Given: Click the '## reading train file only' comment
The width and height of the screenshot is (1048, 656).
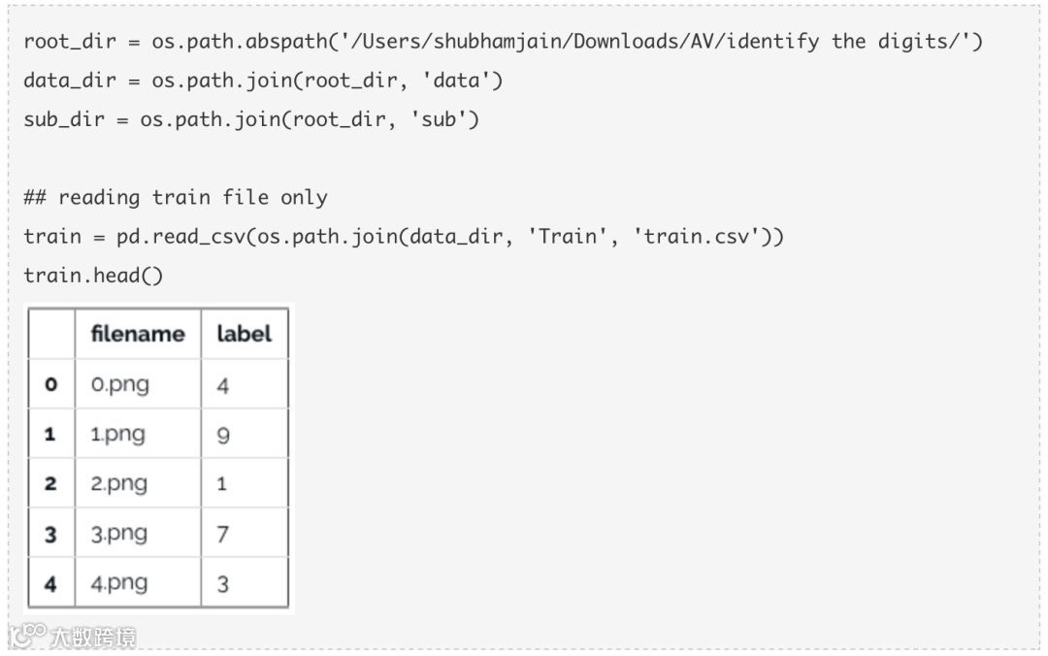Looking at the screenshot, I should pyautogui.click(x=176, y=197).
